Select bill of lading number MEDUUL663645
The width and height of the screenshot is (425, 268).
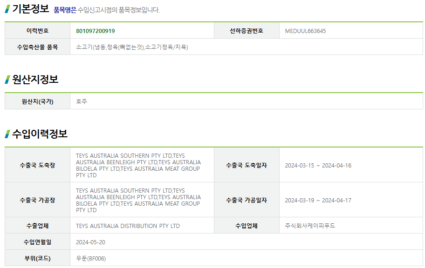coord(305,31)
